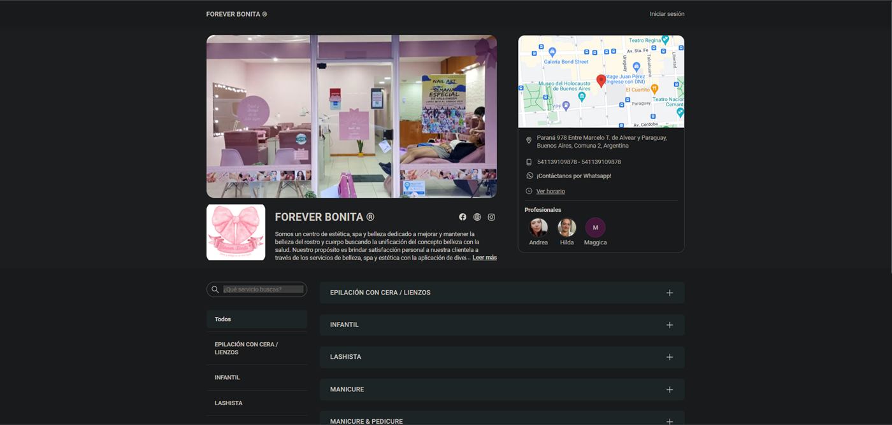Image resolution: width=892 pixels, height=425 pixels.
Task: Select INFANTIL sidebar category
Action: (x=257, y=377)
